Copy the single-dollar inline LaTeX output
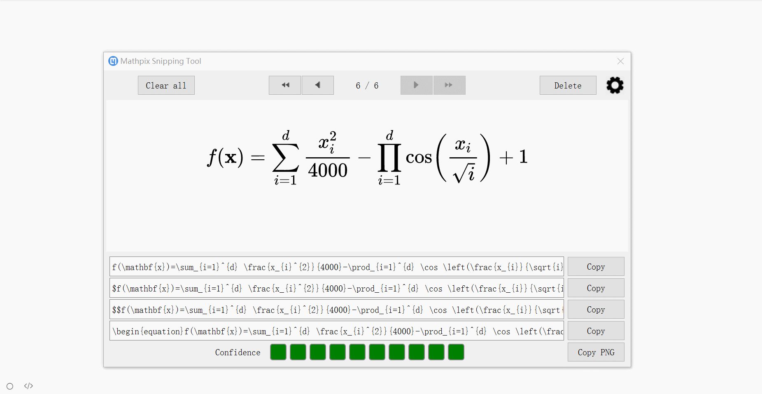The image size is (762, 394). (x=596, y=288)
